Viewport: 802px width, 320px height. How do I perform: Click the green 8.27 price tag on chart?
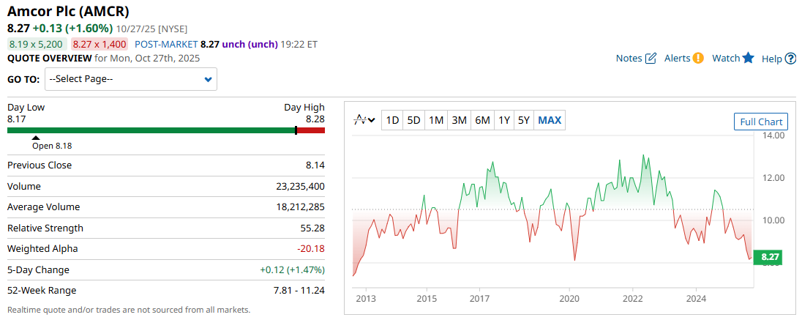(x=768, y=257)
